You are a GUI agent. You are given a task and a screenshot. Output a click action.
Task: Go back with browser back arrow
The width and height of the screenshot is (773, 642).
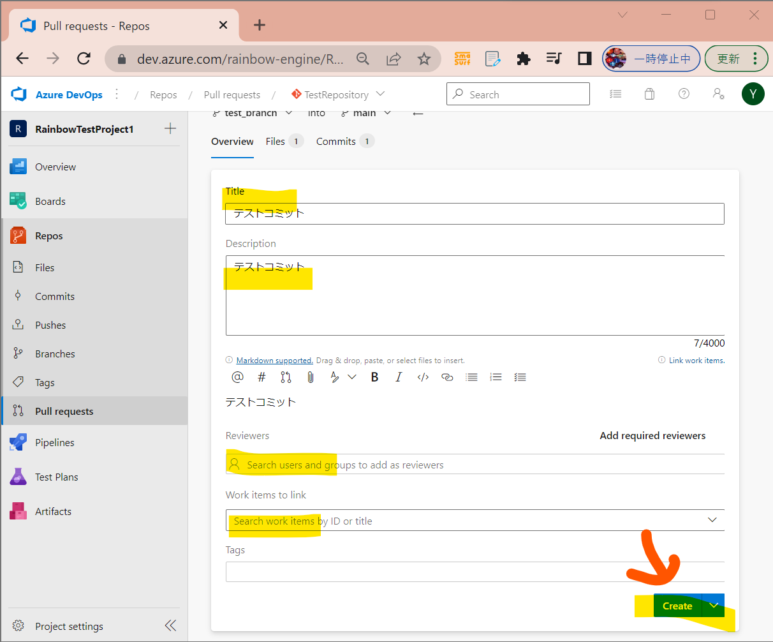coord(22,59)
